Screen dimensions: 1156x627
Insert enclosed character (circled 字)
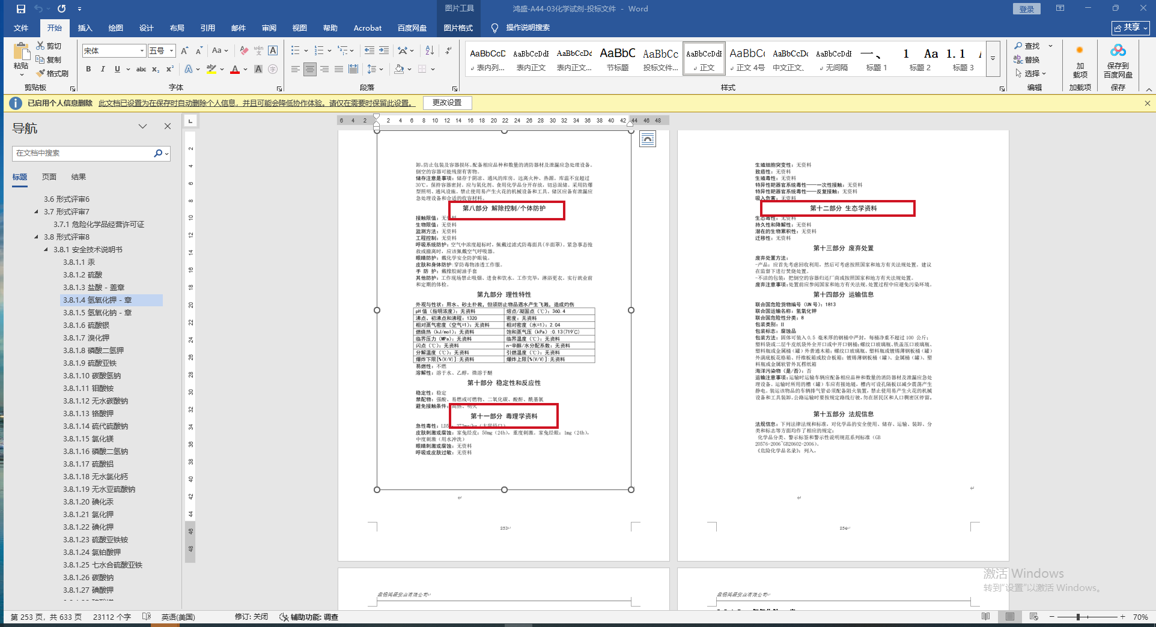coord(273,69)
